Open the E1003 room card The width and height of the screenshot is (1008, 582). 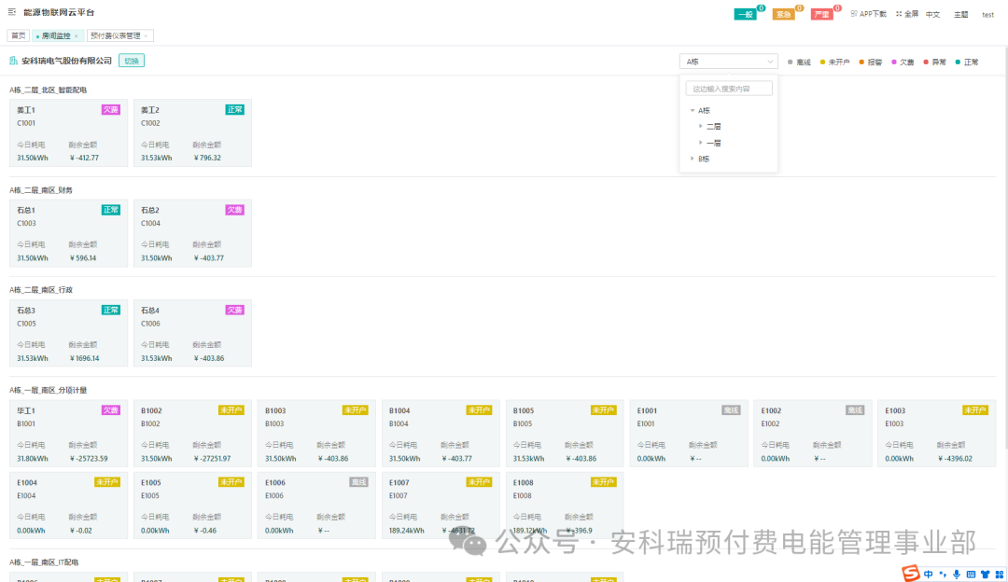pyautogui.click(x=937, y=434)
